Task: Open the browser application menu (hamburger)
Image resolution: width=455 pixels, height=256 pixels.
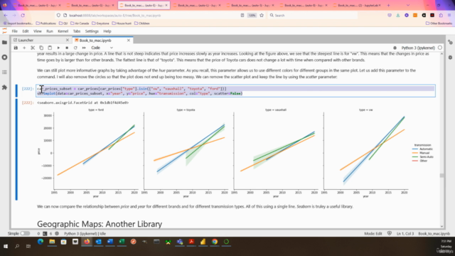Action: pos(449,16)
